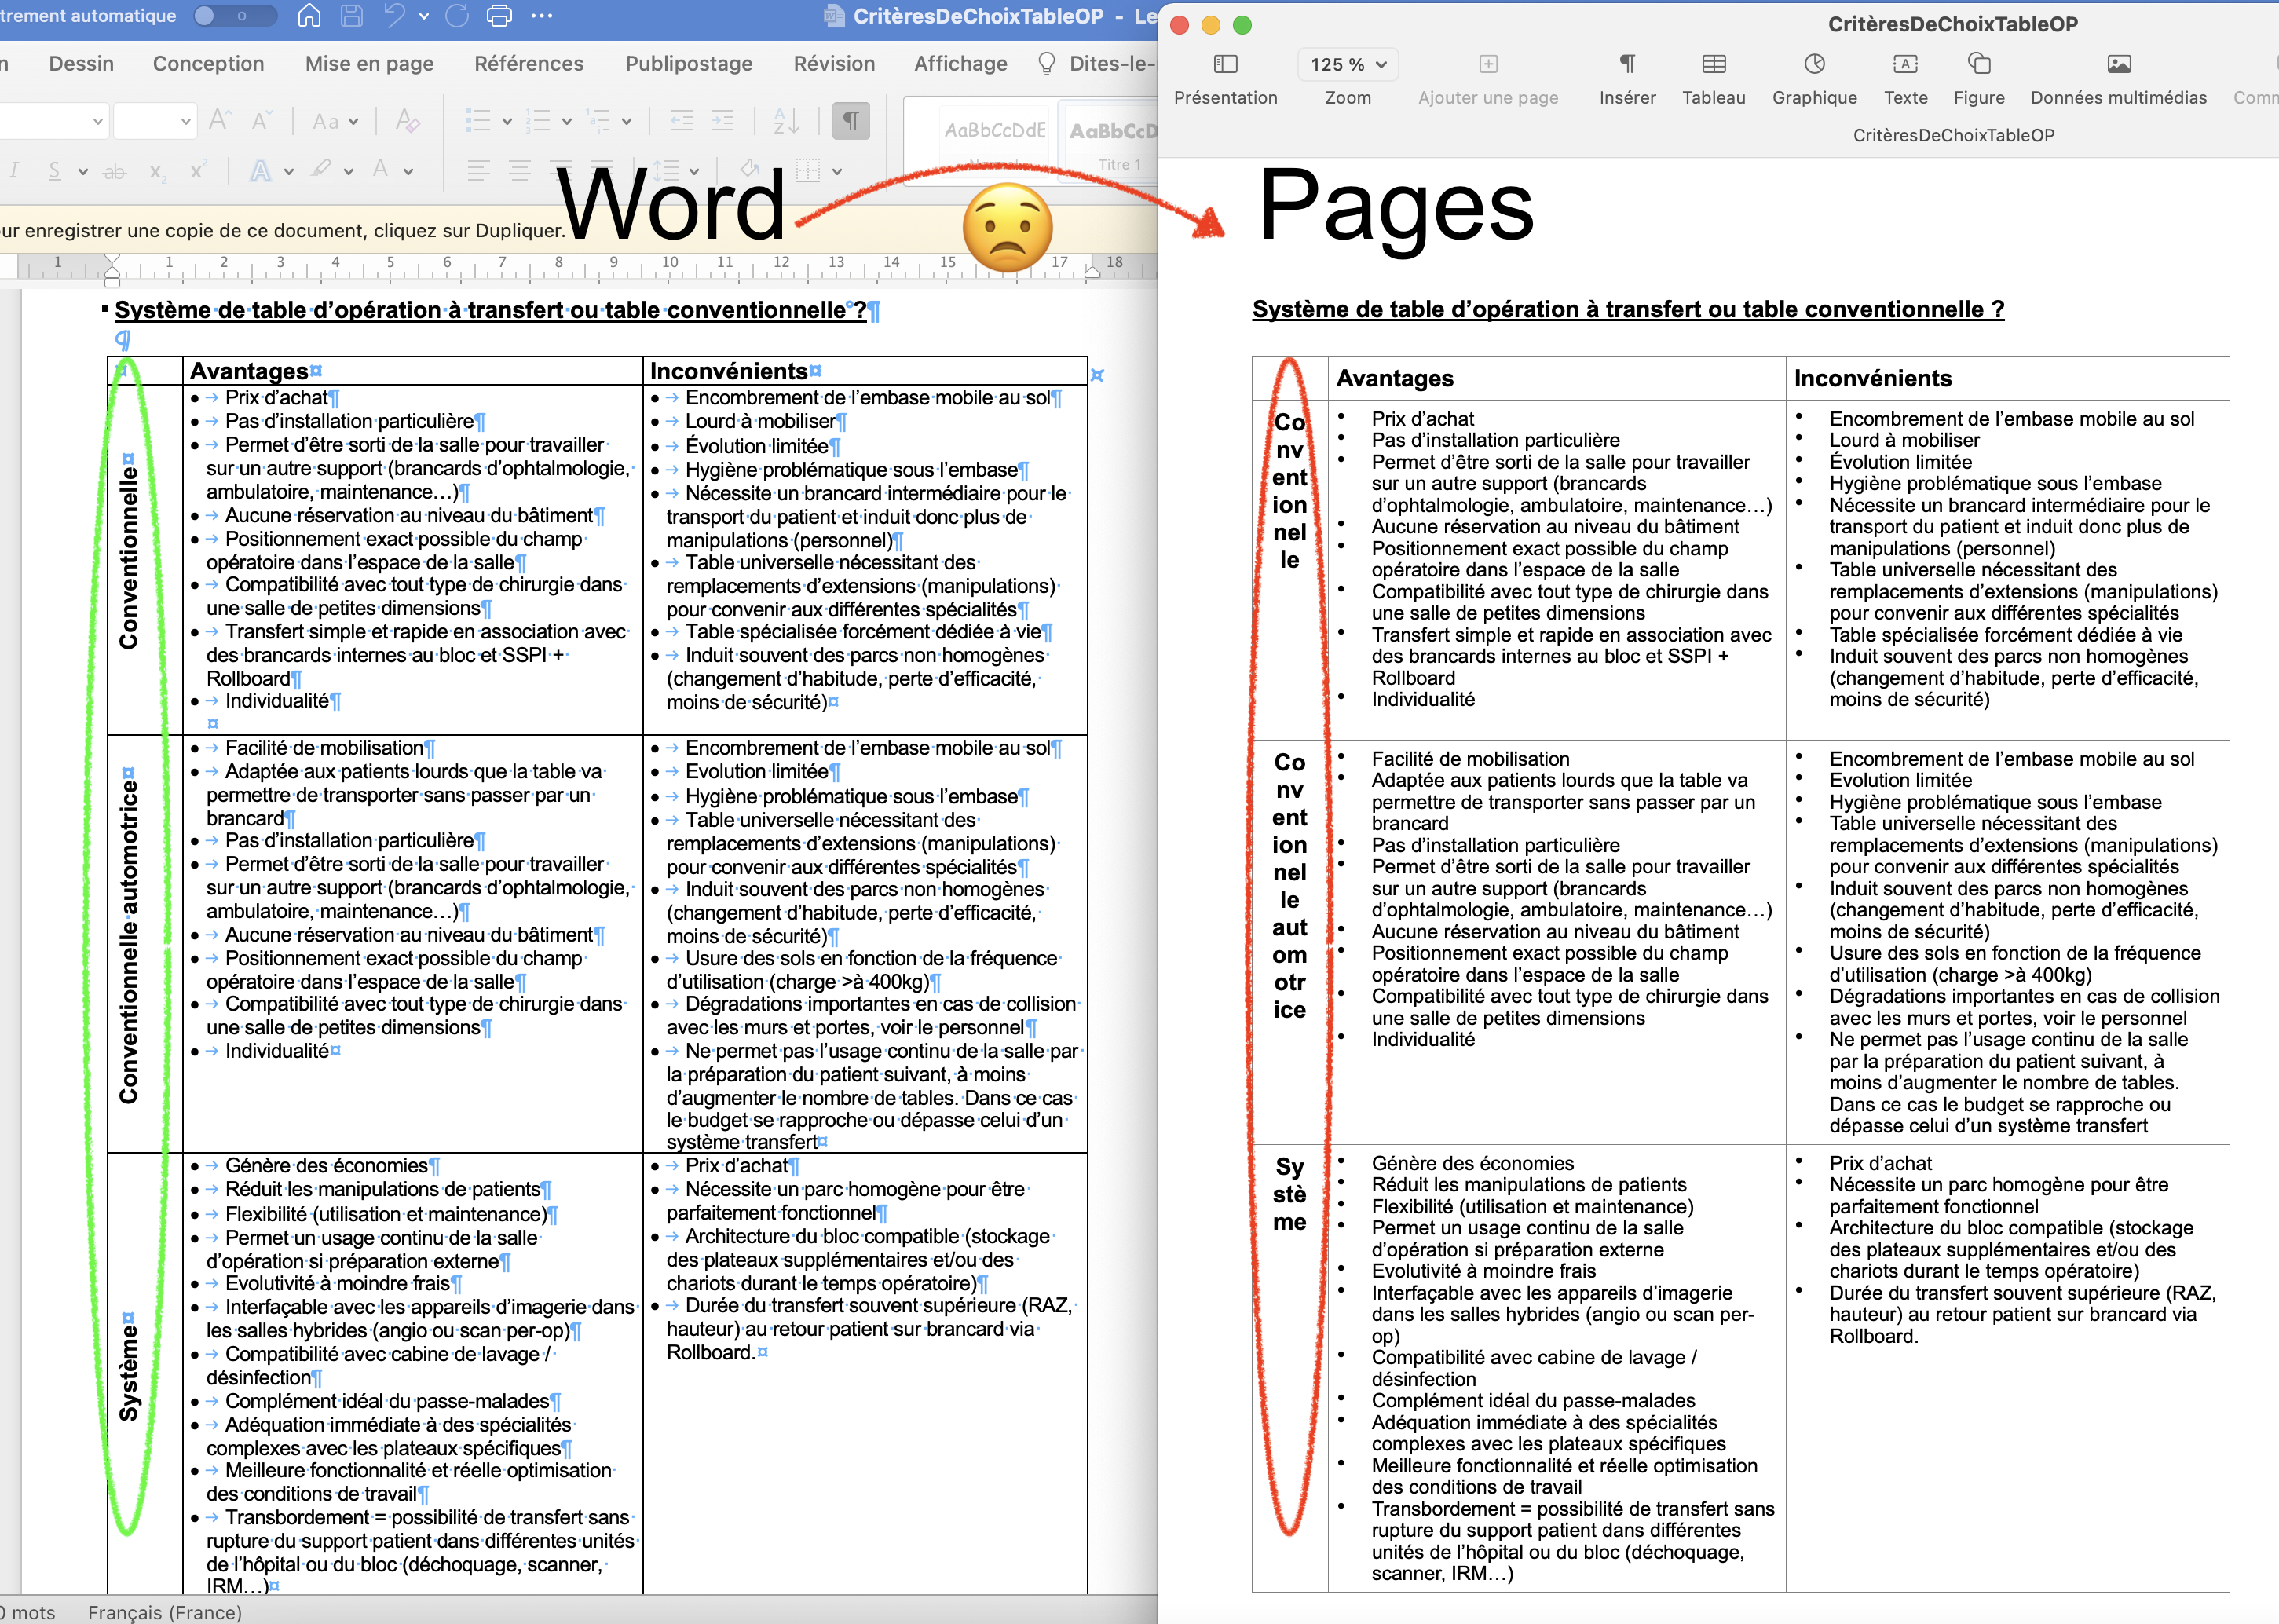The height and width of the screenshot is (1624, 2279).
Task: Expand the change case Aa dropdown
Action: 353,122
